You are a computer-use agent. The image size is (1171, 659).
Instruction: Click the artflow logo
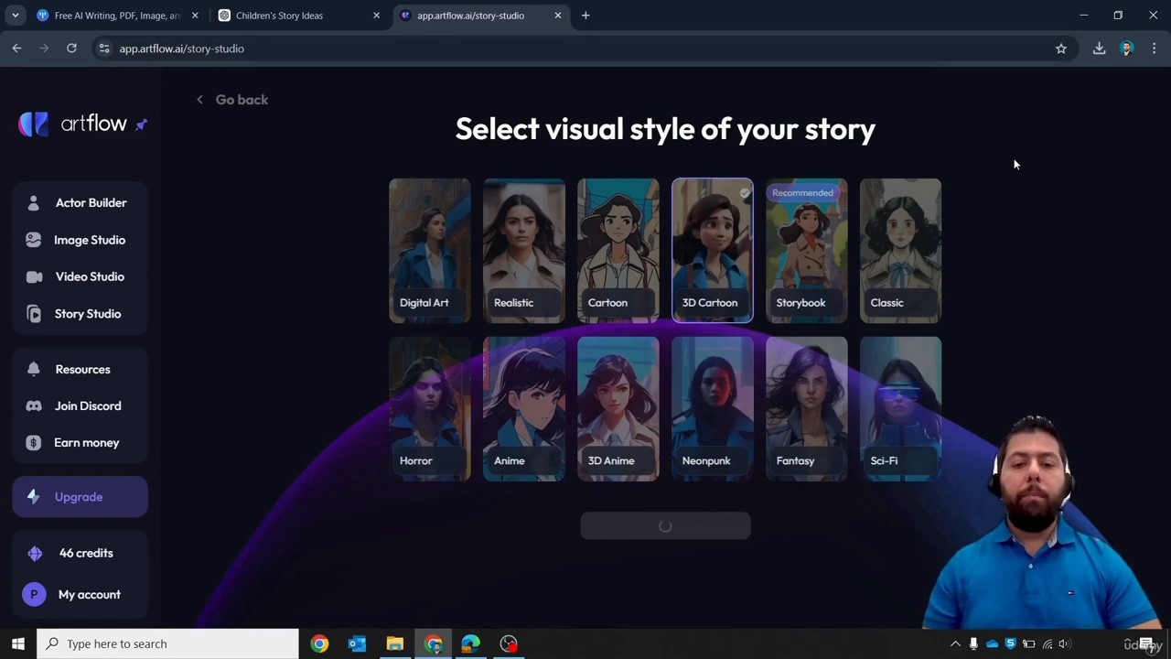tap(72, 124)
